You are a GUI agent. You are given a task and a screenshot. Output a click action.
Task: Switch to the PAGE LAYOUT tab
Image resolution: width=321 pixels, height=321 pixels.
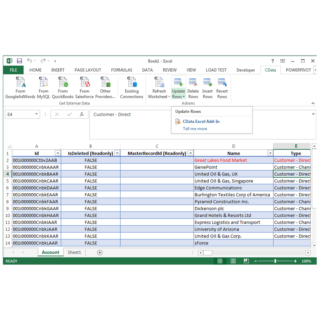coord(88,70)
